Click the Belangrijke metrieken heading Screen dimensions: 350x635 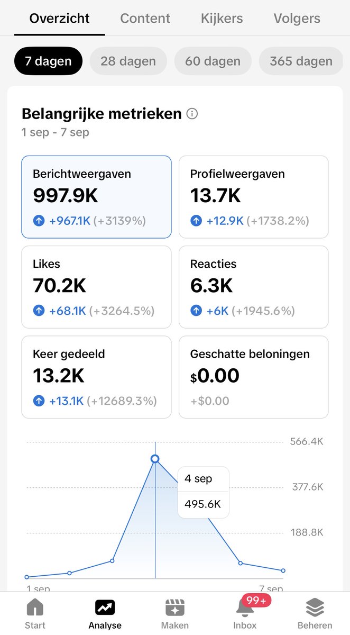[x=102, y=114]
